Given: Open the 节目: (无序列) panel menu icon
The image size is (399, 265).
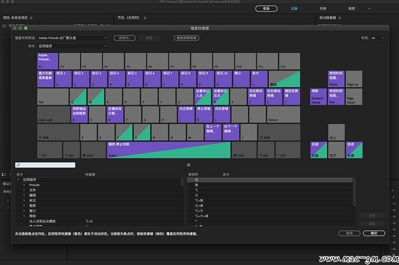Looking at the screenshot, I should click(x=145, y=18).
